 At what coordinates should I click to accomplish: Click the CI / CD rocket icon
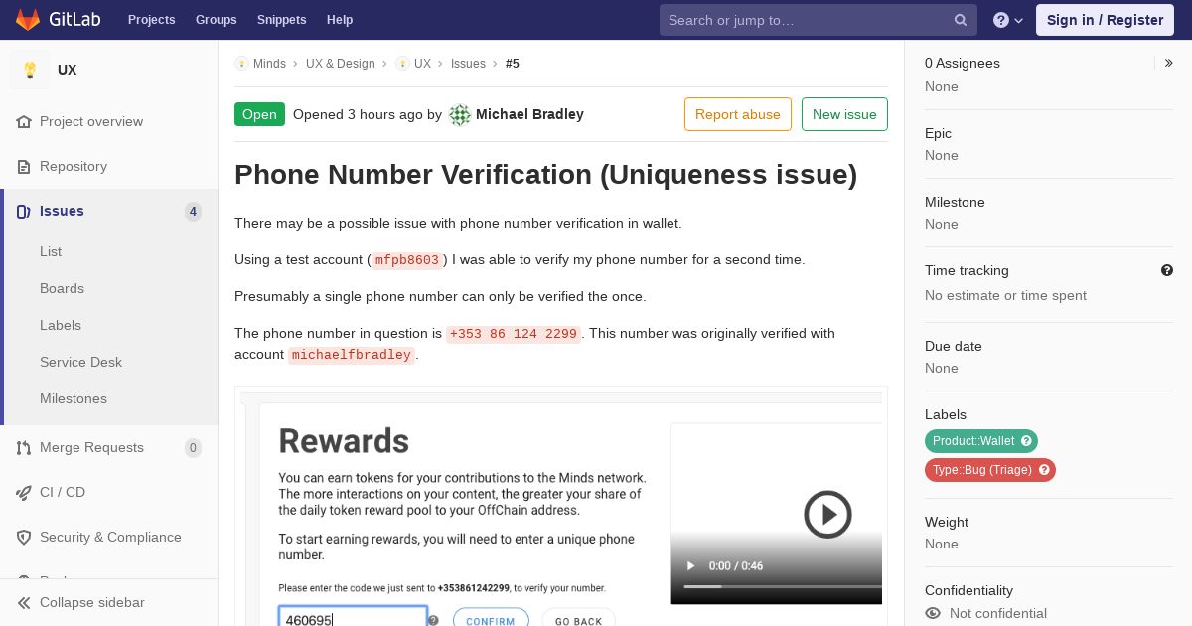24,493
